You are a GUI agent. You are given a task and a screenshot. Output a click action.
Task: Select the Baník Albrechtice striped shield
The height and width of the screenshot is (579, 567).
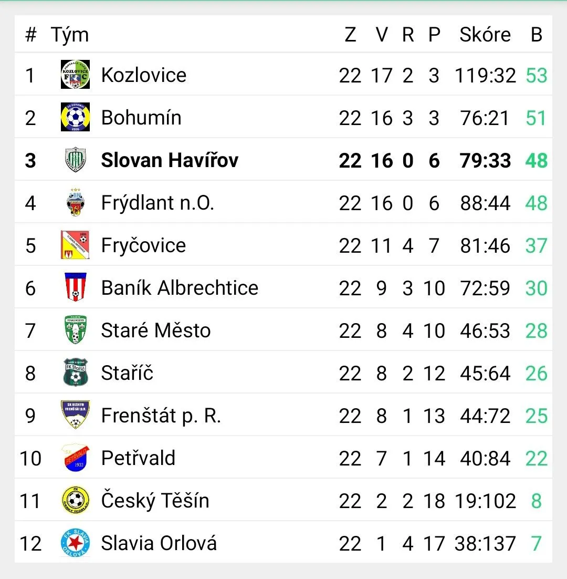pyautogui.click(x=75, y=287)
